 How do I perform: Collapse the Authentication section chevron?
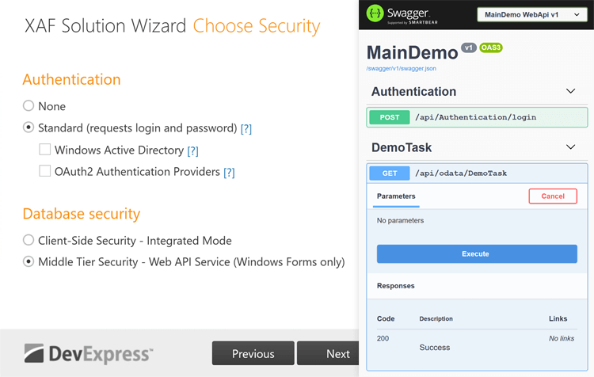pos(570,92)
